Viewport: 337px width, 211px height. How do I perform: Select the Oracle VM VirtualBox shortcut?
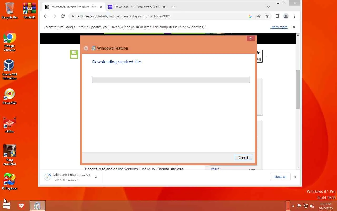pos(9,69)
